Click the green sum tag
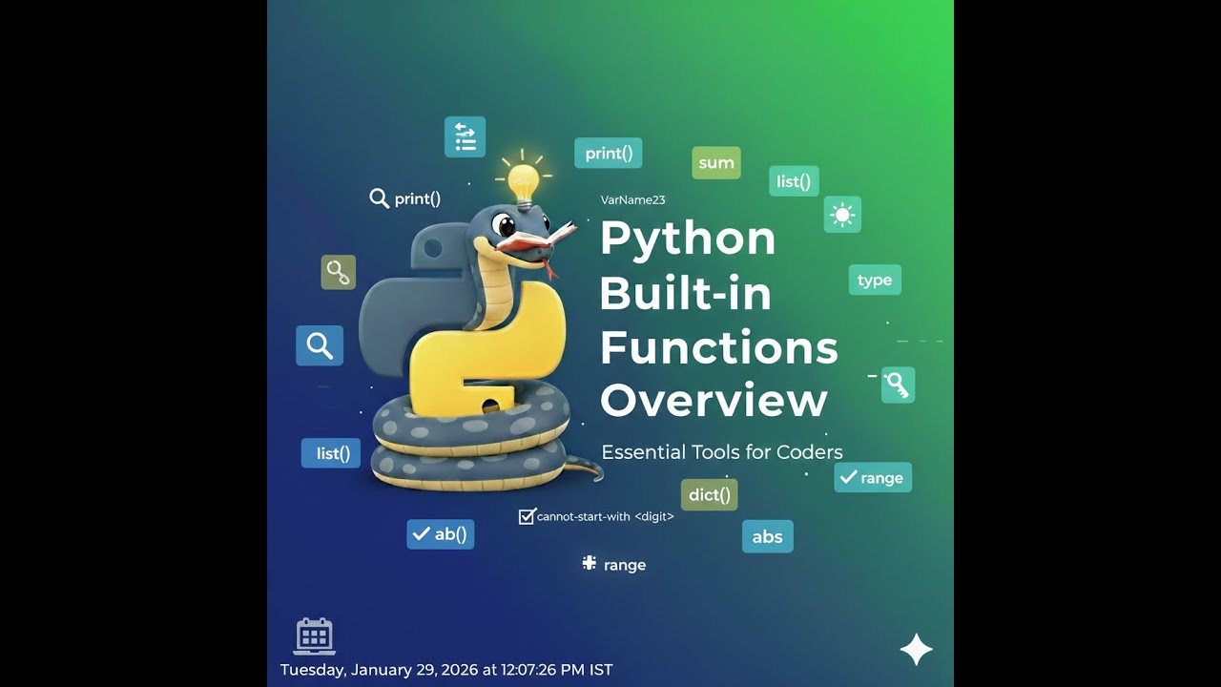The image size is (1221, 687). pyautogui.click(x=716, y=163)
